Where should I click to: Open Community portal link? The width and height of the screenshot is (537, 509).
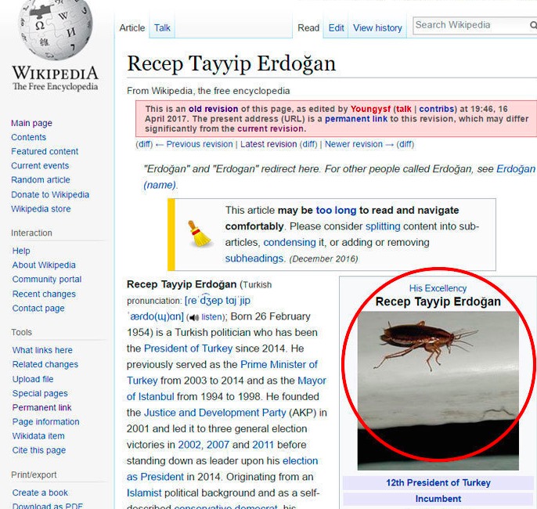(47, 279)
